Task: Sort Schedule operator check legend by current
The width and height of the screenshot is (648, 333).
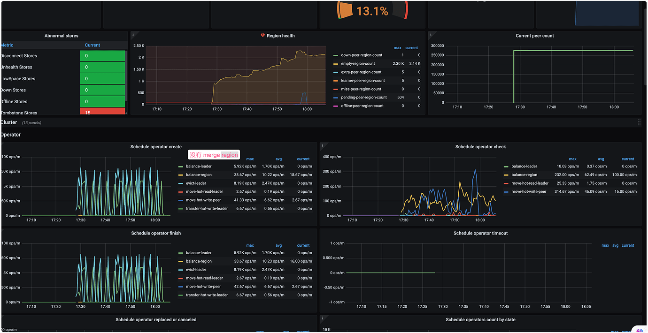Action: pos(628,159)
